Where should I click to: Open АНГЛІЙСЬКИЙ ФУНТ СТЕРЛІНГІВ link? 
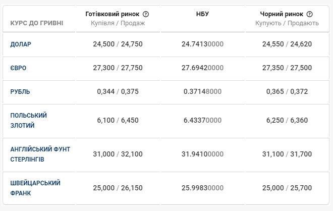point(40,154)
